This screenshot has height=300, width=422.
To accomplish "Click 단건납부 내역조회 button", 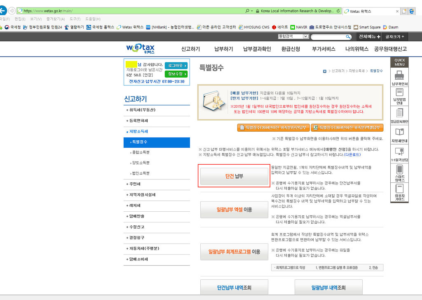I will 234,287.
